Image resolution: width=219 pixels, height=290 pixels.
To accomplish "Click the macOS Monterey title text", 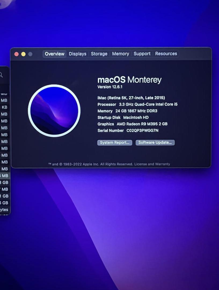I will point(129,80).
